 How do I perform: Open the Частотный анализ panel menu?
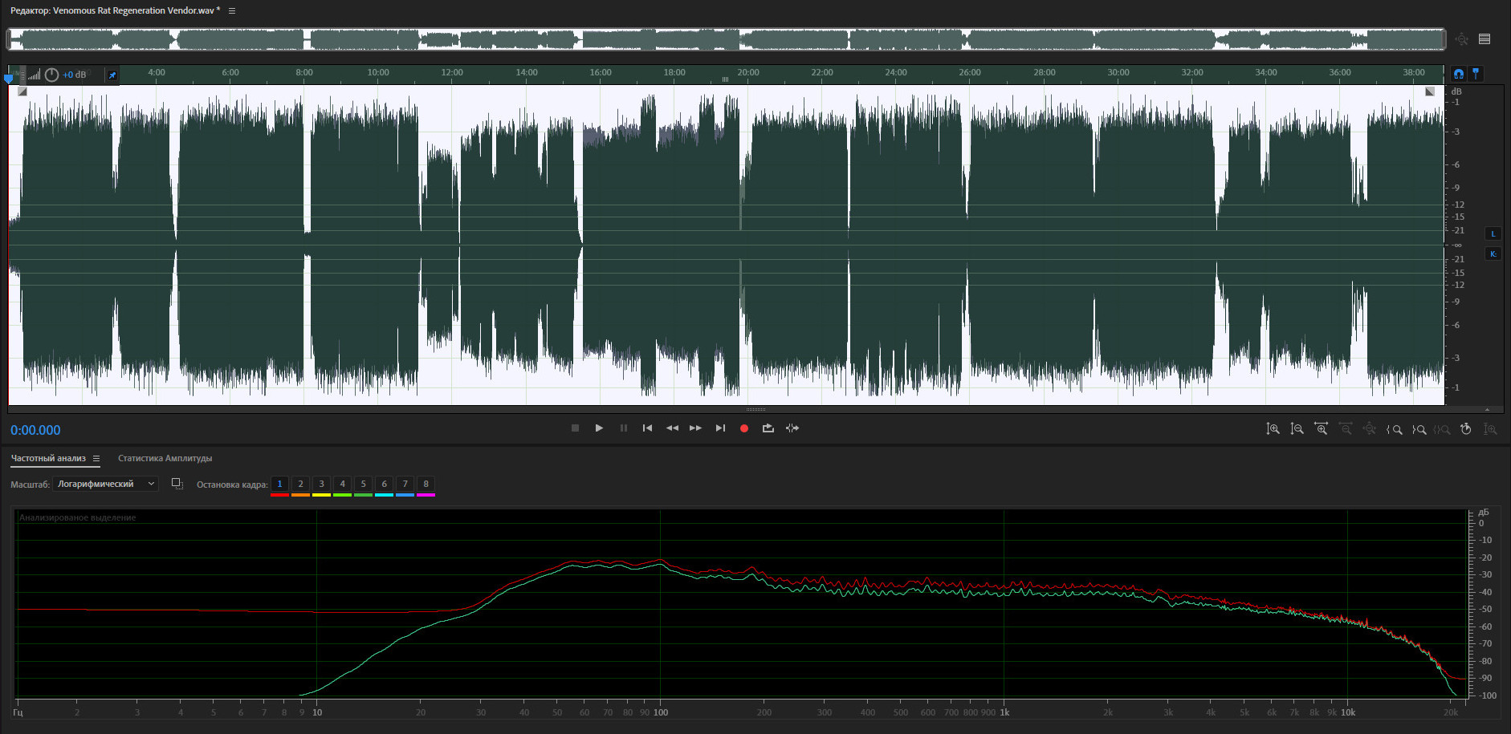tap(96, 459)
